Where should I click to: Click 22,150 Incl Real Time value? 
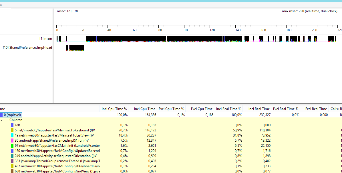pyautogui.click(x=266, y=146)
